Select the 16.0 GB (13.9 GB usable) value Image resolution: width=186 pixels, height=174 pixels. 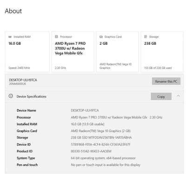tap(87, 124)
